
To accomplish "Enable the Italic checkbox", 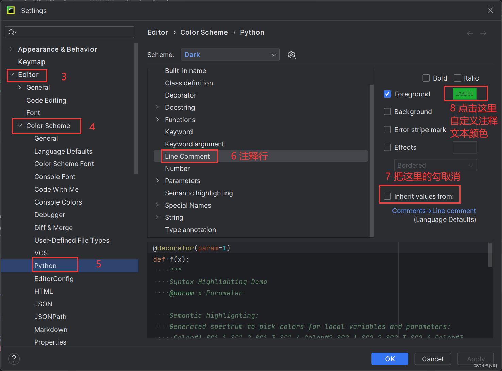I will 457,78.
